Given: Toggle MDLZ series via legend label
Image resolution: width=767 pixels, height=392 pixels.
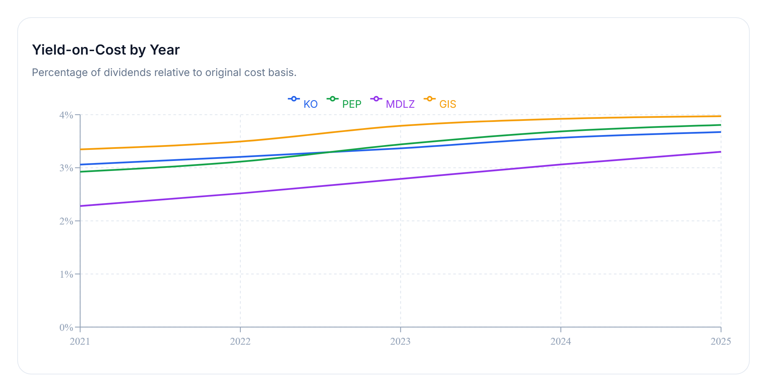Looking at the screenshot, I should (400, 104).
